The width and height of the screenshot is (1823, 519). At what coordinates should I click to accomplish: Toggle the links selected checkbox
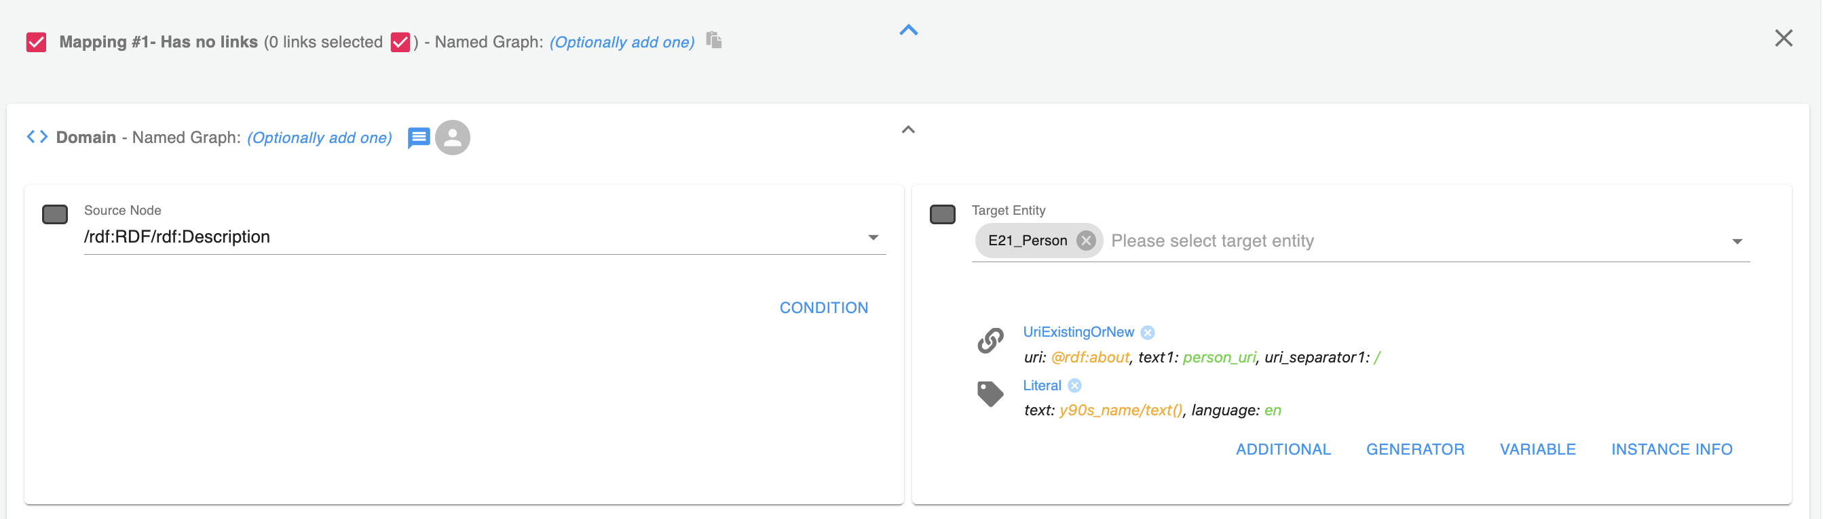400,43
